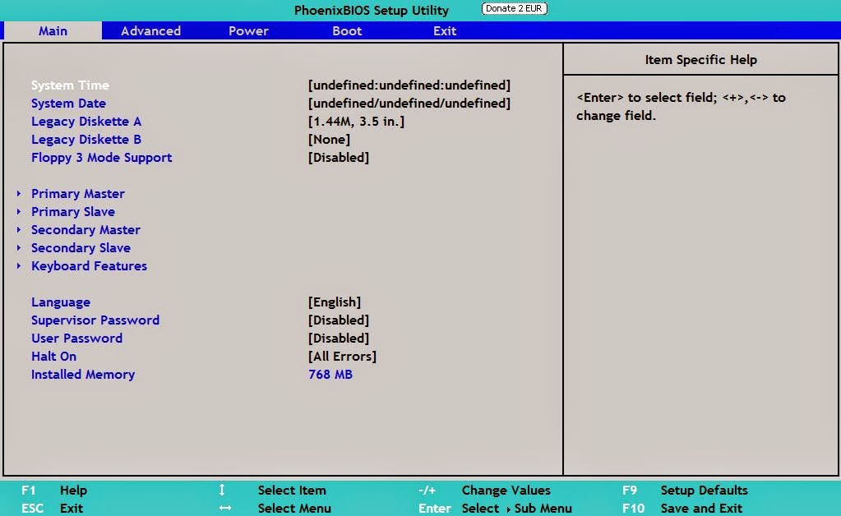
Task: Open the Primary Slave entry
Action: pos(73,212)
